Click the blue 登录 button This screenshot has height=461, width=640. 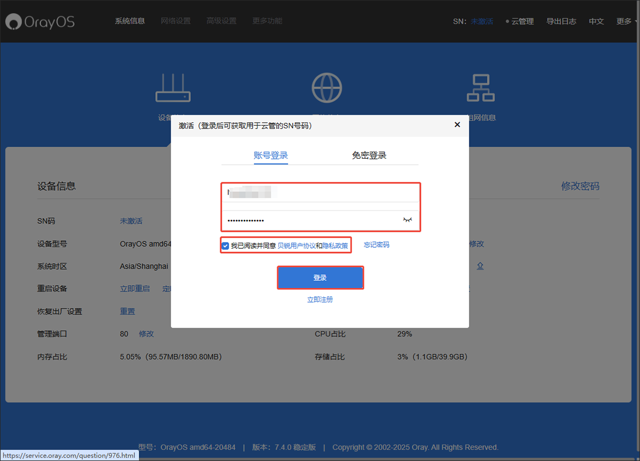(320, 278)
